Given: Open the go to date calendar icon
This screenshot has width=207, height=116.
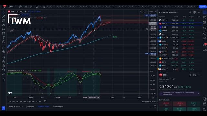Looking at the screenshot, I should tap(45, 101).
